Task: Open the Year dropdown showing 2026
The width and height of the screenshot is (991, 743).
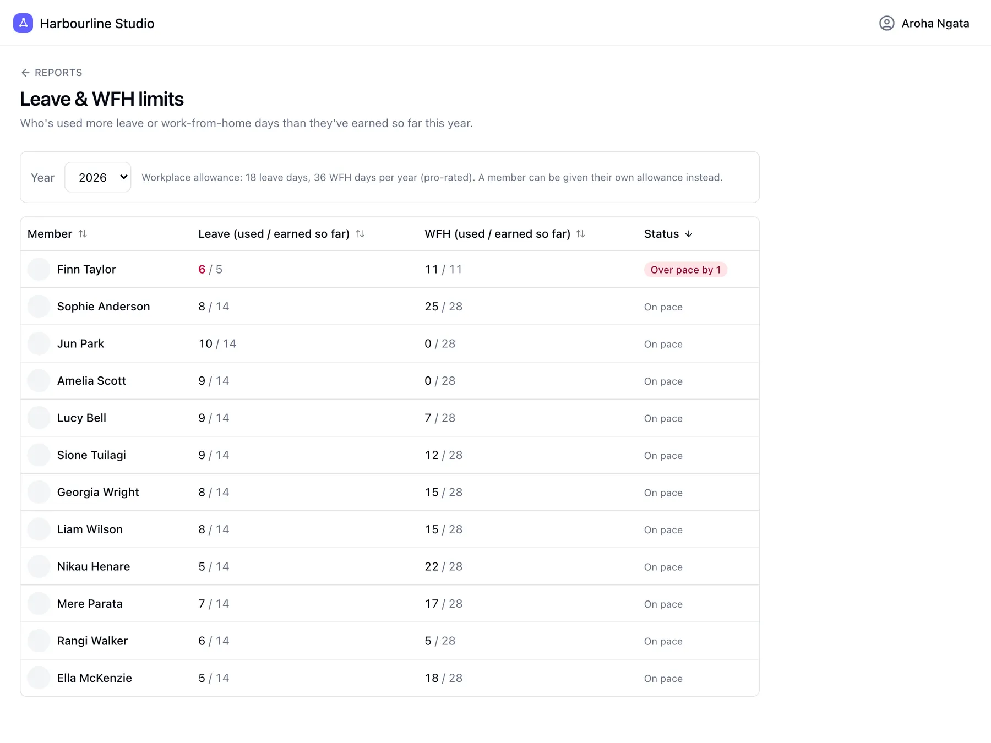Action: point(98,177)
